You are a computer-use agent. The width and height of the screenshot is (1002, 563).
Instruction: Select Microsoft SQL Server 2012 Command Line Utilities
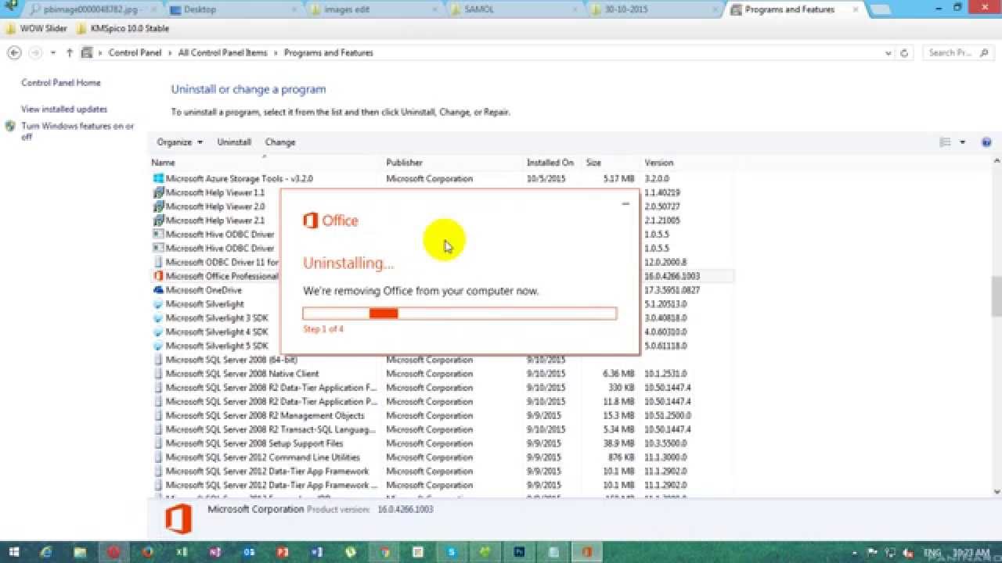[x=442, y=457]
